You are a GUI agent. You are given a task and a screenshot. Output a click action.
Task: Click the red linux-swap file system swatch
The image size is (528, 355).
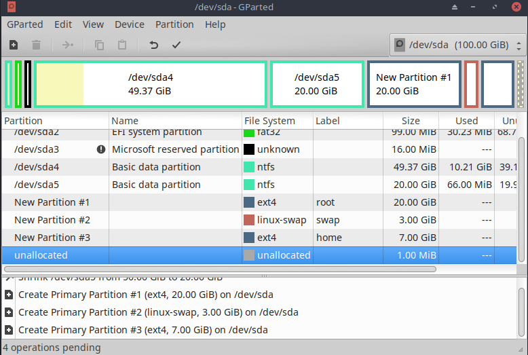[249, 220]
